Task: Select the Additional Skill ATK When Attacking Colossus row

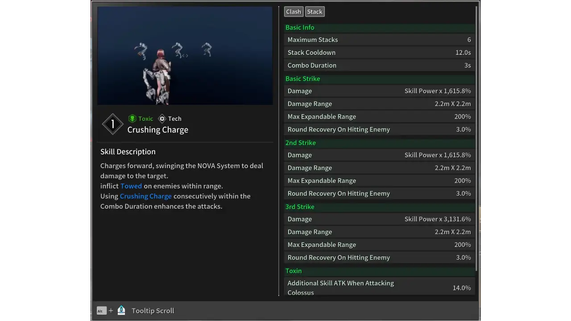Action: click(x=379, y=288)
